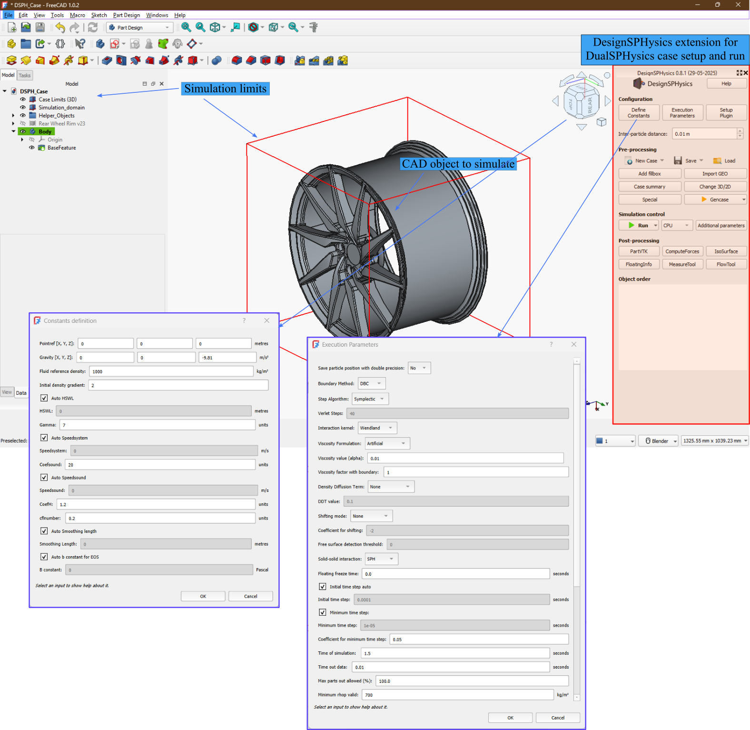Click the Execution Parameters vertical scrollbar
Screen dimensions: 750x730
point(576,476)
